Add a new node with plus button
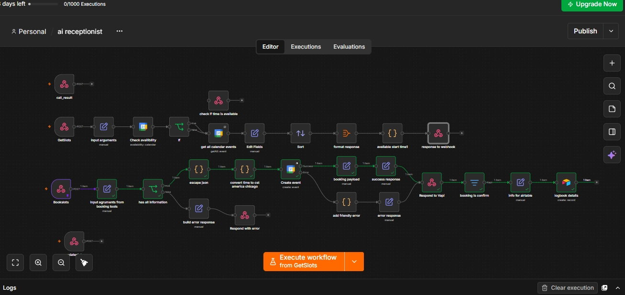The height and width of the screenshot is (295, 625). (612, 63)
